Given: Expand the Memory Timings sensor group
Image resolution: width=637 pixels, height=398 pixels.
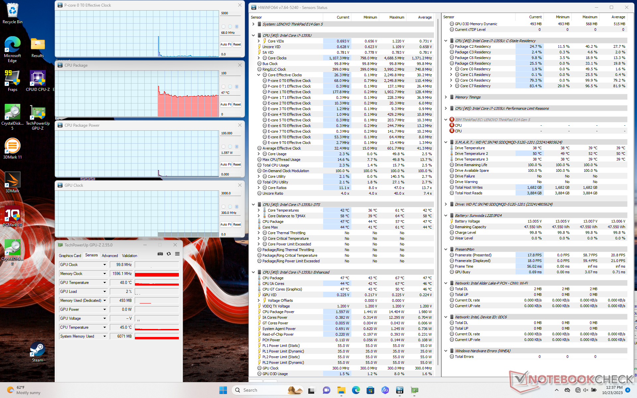Looking at the screenshot, I should click(x=446, y=97).
